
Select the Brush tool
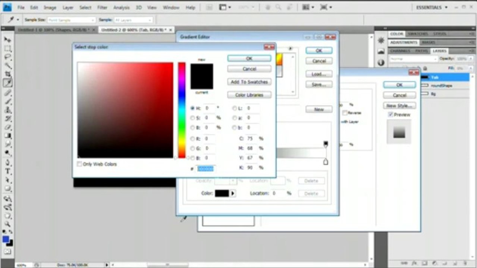pyautogui.click(x=7, y=101)
